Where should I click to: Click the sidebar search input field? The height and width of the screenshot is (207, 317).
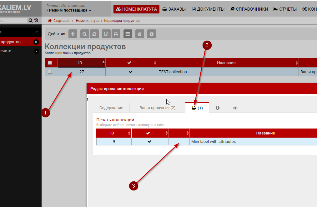pyautogui.click(x=14, y=21)
